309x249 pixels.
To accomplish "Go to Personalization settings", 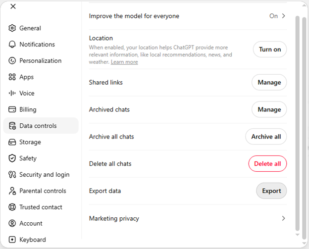I will point(41,61).
